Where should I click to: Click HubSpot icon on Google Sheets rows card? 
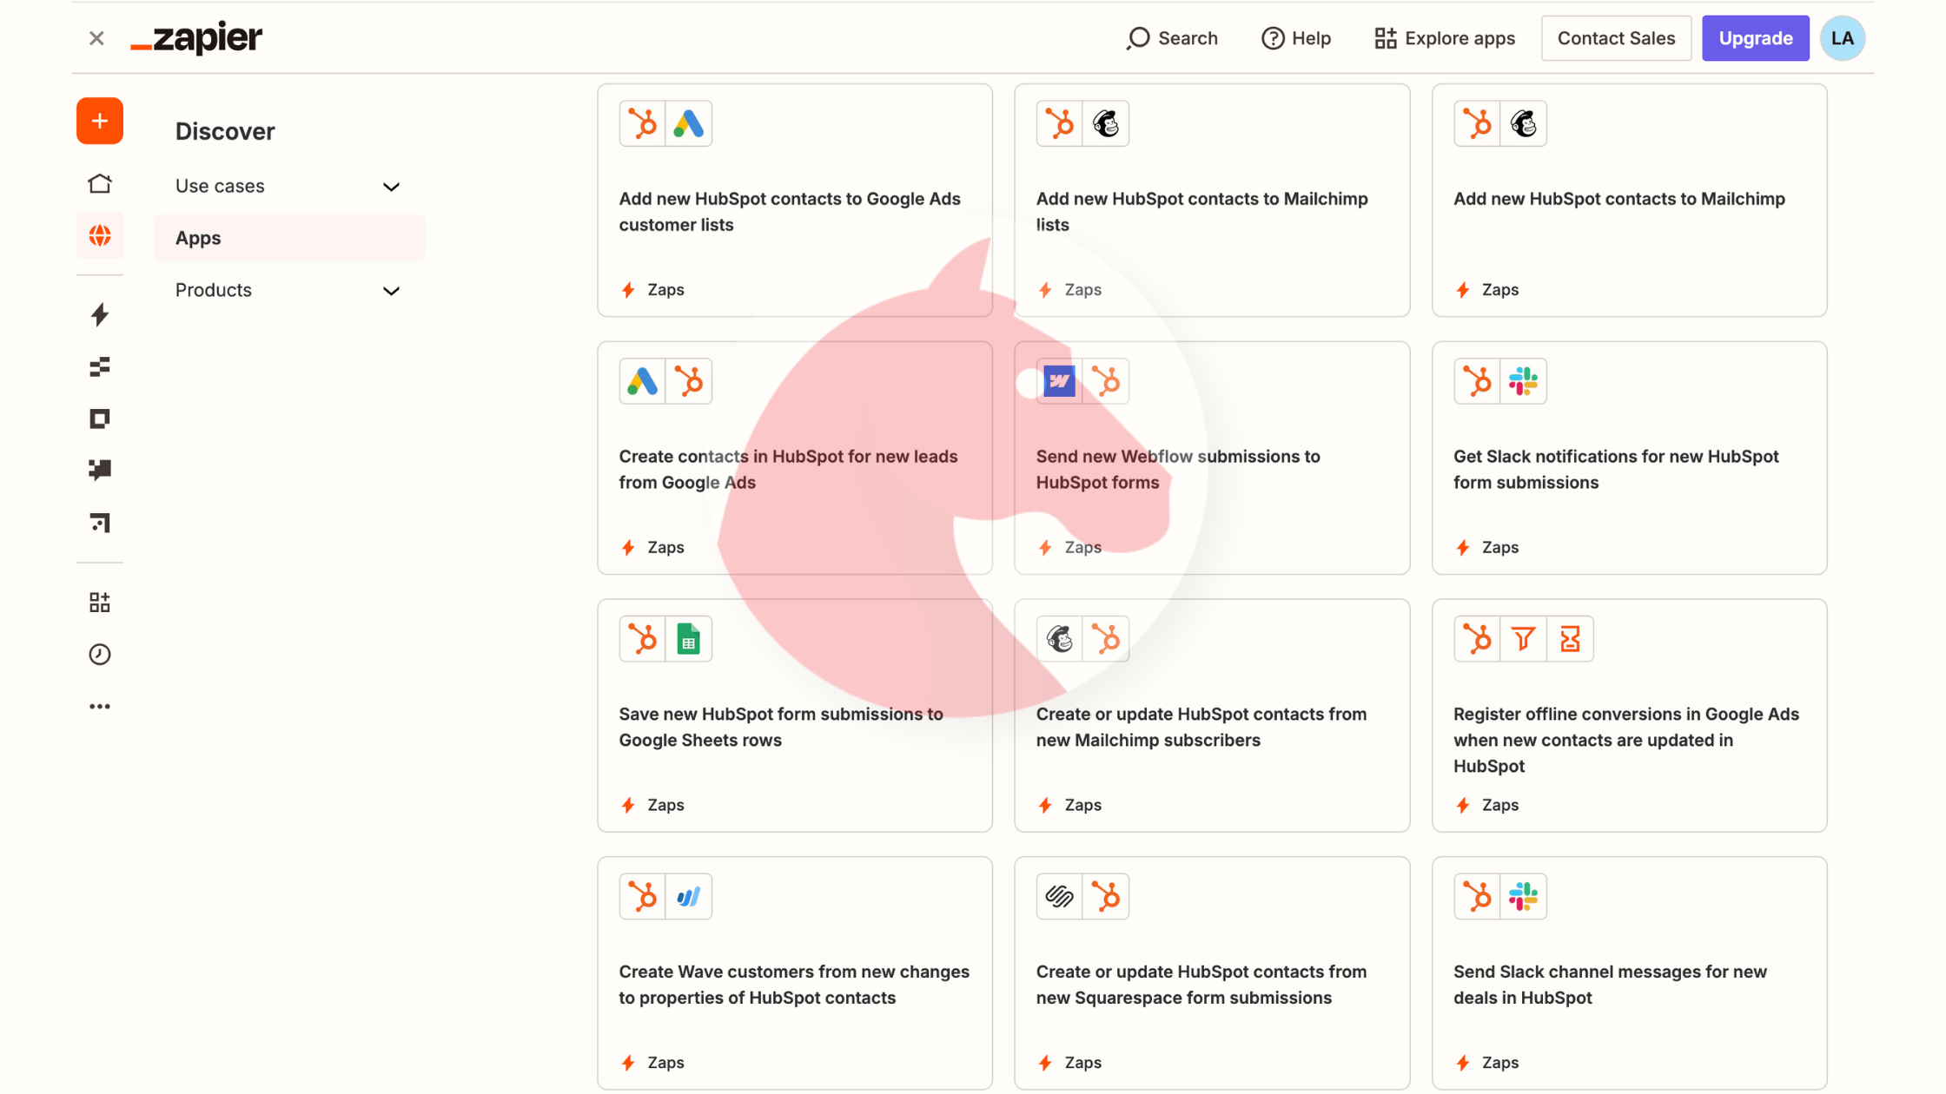(643, 639)
